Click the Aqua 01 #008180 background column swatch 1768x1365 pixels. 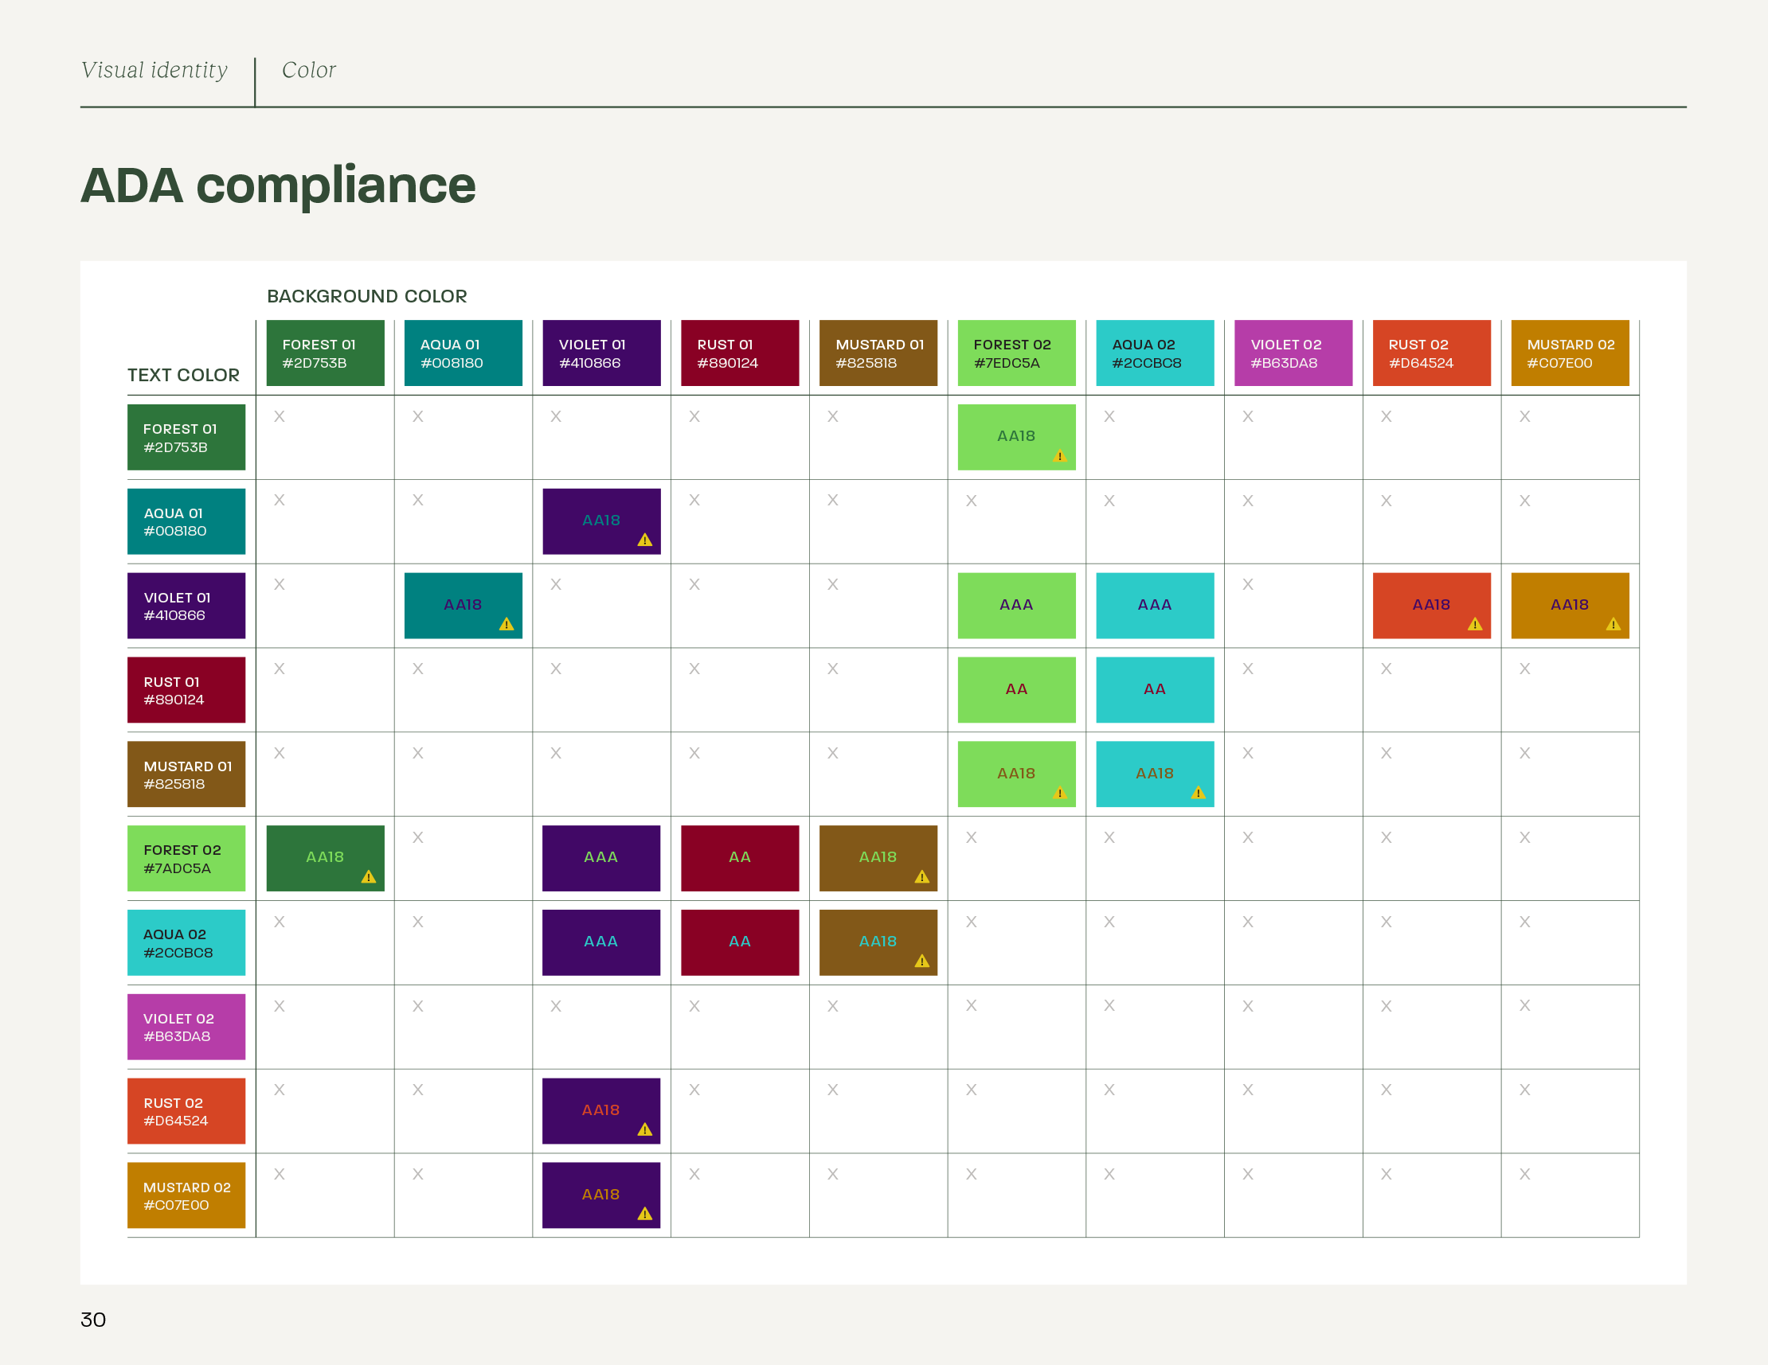click(463, 353)
